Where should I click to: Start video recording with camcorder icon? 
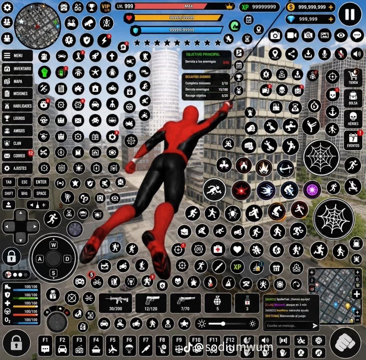pyautogui.click(x=292, y=36)
